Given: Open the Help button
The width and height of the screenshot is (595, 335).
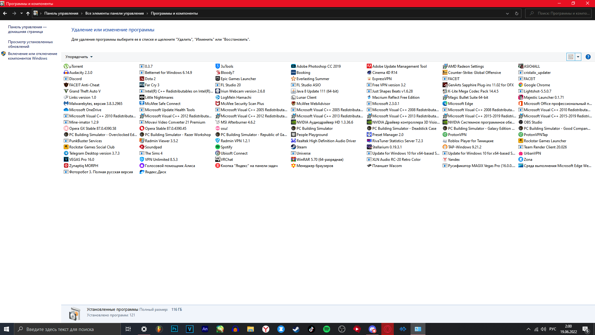Looking at the screenshot, I should 588,57.
